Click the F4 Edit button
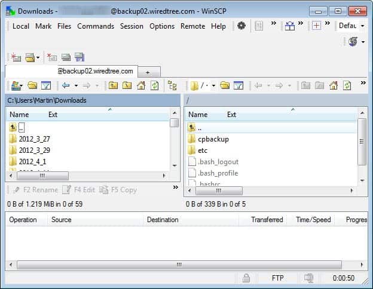 [x=79, y=190]
